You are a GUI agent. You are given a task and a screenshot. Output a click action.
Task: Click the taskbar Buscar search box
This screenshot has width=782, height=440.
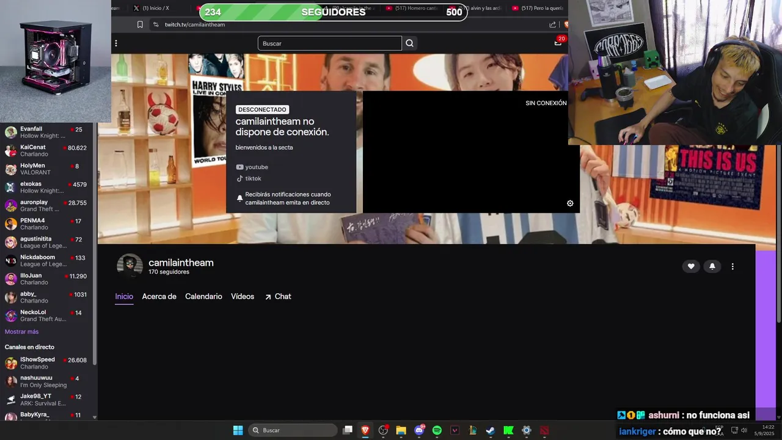click(293, 430)
